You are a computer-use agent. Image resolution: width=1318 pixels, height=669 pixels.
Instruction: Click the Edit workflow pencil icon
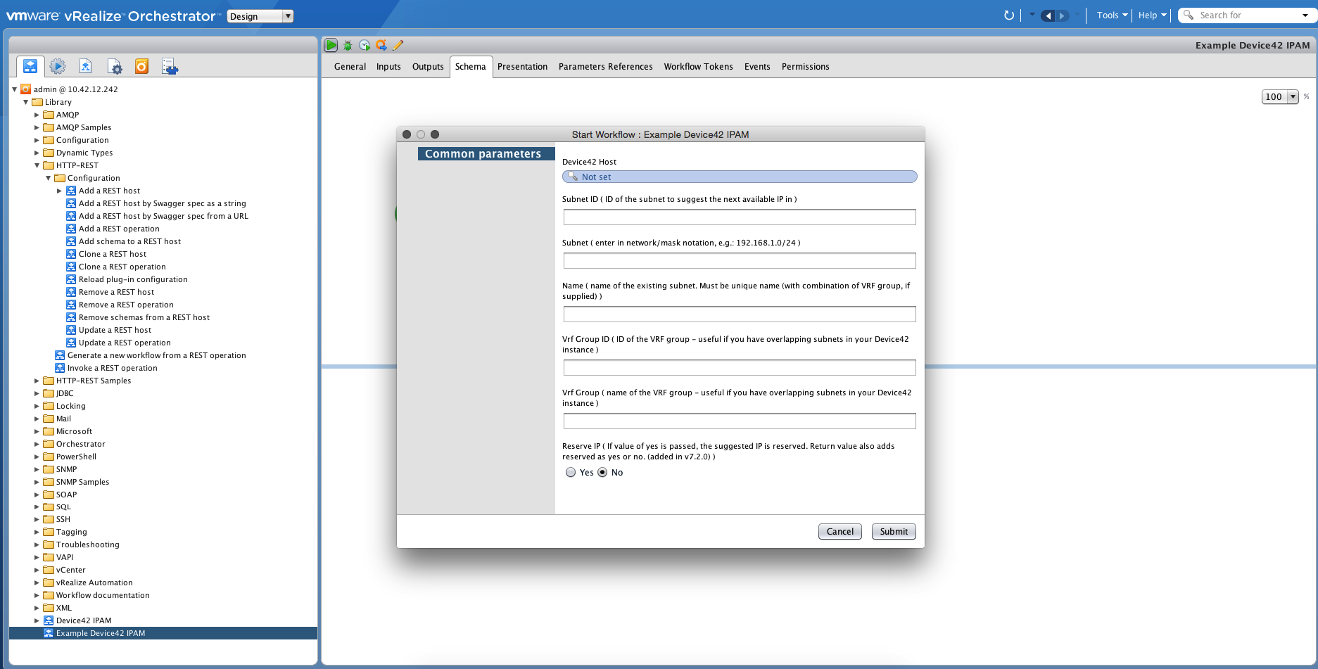(x=398, y=45)
